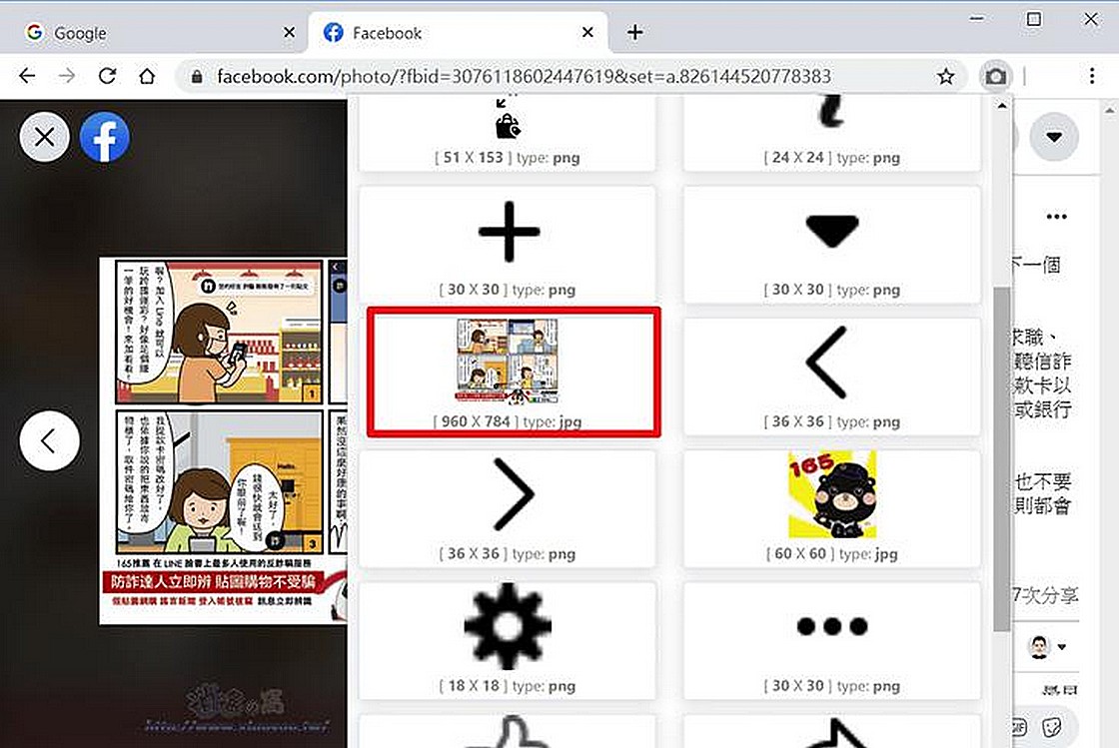Click the three-dot ellipsis image asset

(x=831, y=626)
